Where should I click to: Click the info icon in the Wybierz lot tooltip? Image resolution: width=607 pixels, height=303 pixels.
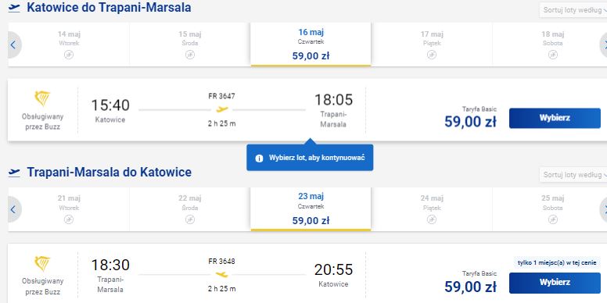tap(259, 158)
